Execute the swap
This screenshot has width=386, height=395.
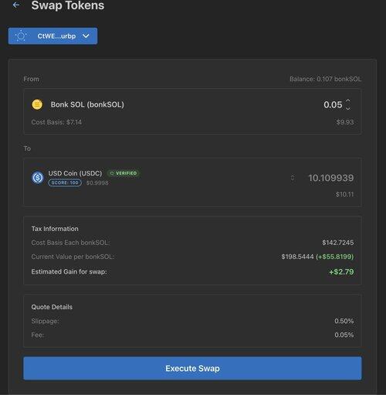192,368
